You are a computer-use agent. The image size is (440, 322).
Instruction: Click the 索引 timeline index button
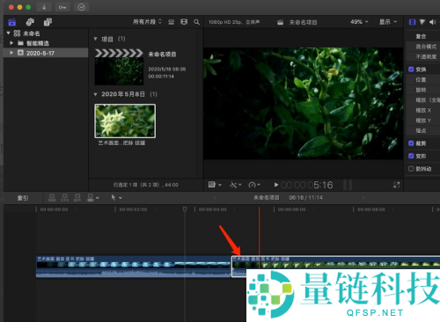23,198
